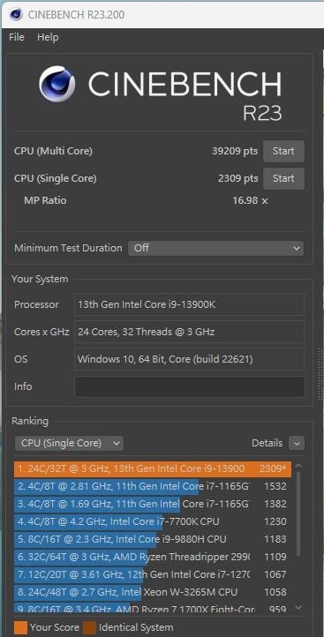Click the Info text field
Image resolution: width=324 pixels, height=637 pixels.
pyautogui.click(x=190, y=386)
